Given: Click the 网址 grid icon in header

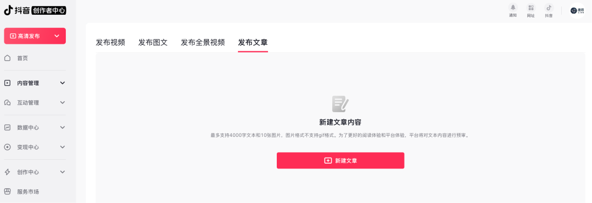Looking at the screenshot, I should (x=531, y=8).
